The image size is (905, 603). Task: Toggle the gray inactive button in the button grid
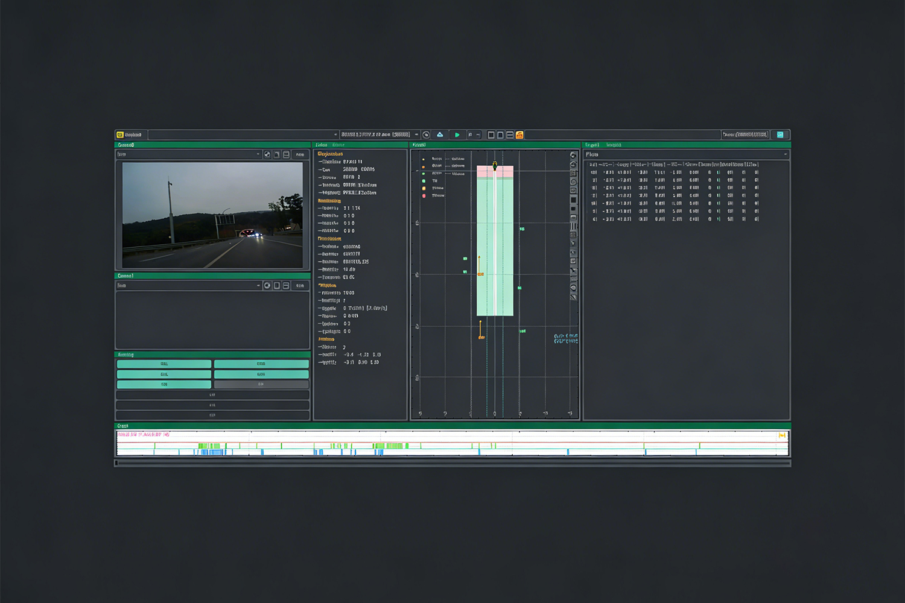coord(261,384)
